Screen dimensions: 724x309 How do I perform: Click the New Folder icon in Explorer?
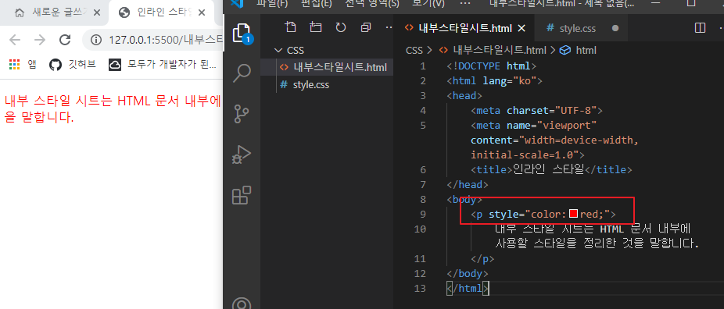tap(316, 28)
